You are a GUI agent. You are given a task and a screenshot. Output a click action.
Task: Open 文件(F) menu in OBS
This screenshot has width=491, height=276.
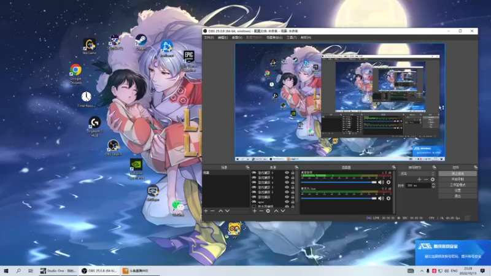209,37
